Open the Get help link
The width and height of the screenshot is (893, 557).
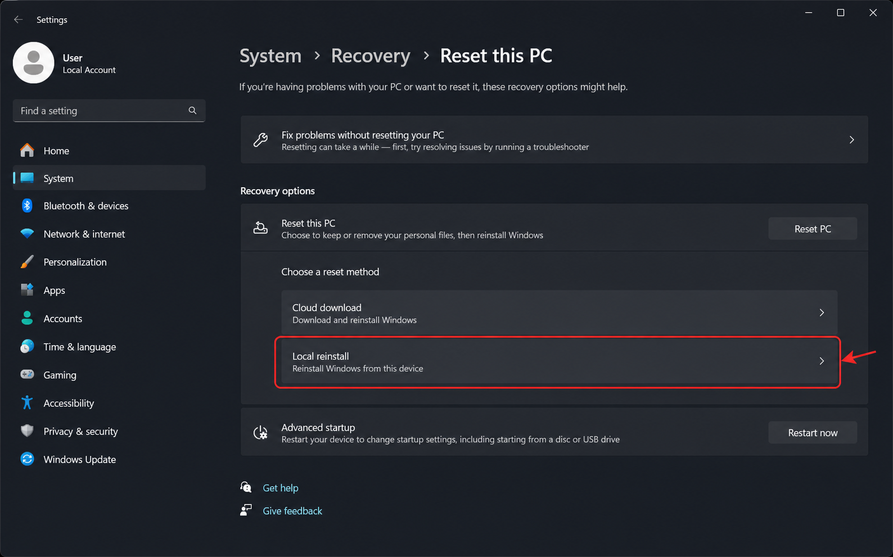281,488
